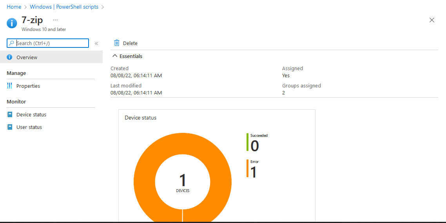Image resolution: width=446 pixels, height=223 pixels.
Task: Click the Device status notebook icon
Action: click(x=10, y=114)
